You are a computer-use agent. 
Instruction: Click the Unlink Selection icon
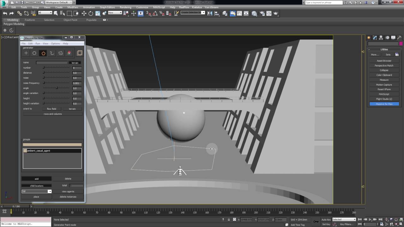[x=26, y=13]
